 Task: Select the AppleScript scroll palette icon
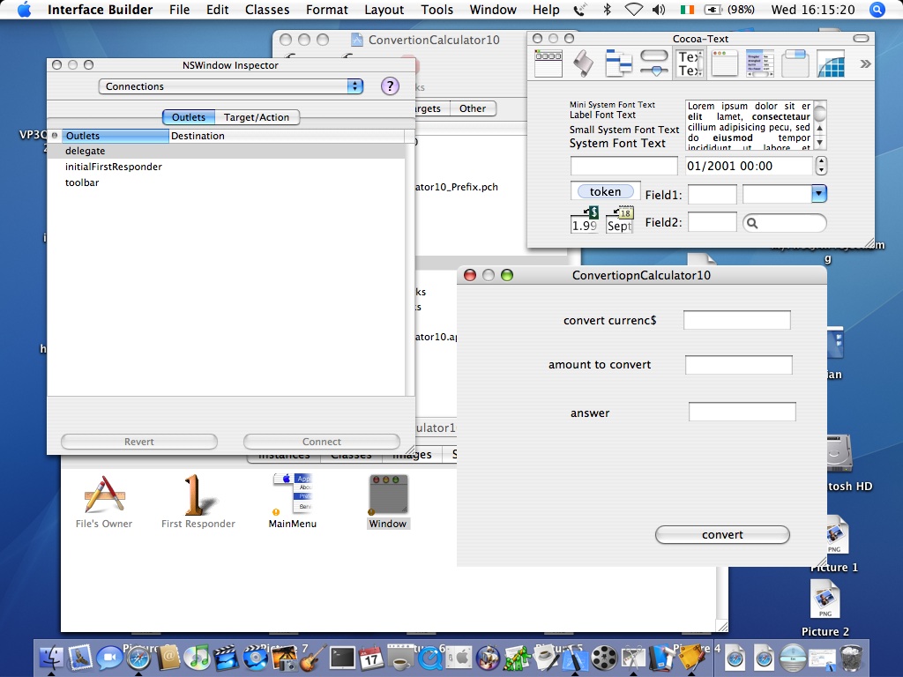584,63
